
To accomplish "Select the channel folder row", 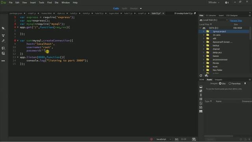I will click(224, 49).
